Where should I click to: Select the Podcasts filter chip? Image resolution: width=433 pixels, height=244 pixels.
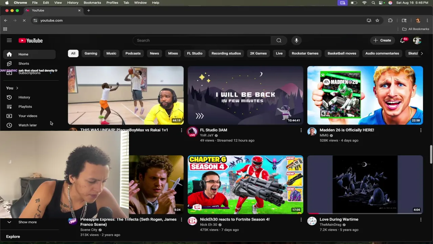coord(133,53)
